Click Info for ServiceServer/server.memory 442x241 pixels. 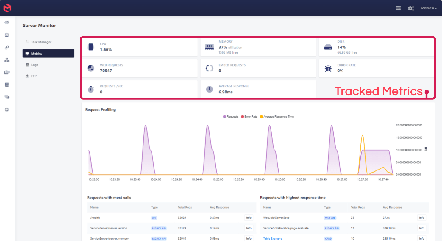(x=249, y=238)
